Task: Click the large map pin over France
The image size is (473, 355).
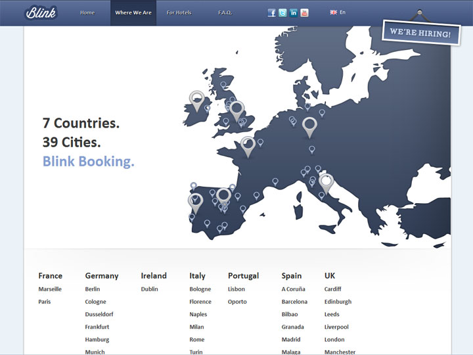Action: click(248, 145)
